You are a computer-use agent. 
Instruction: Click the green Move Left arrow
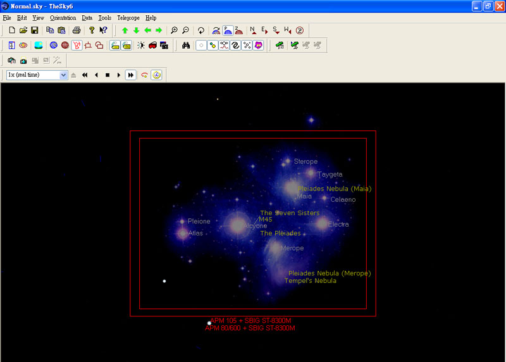pyautogui.click(x=148, y=30)
